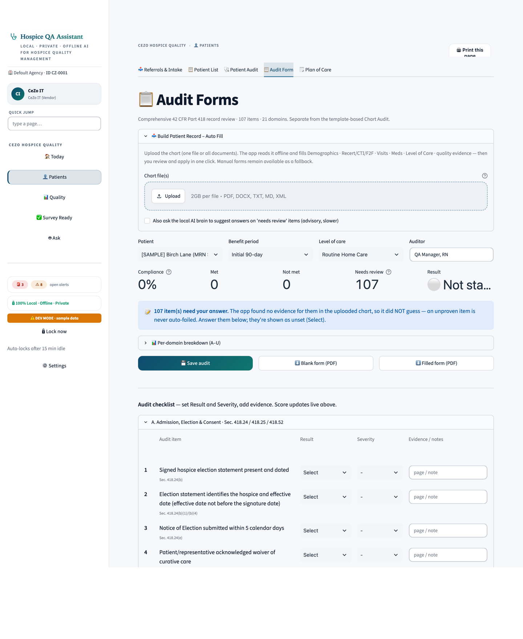Viewport: 523px width, 639px height.
Task: Click the Needs review help icon
Action: point(389,272)
